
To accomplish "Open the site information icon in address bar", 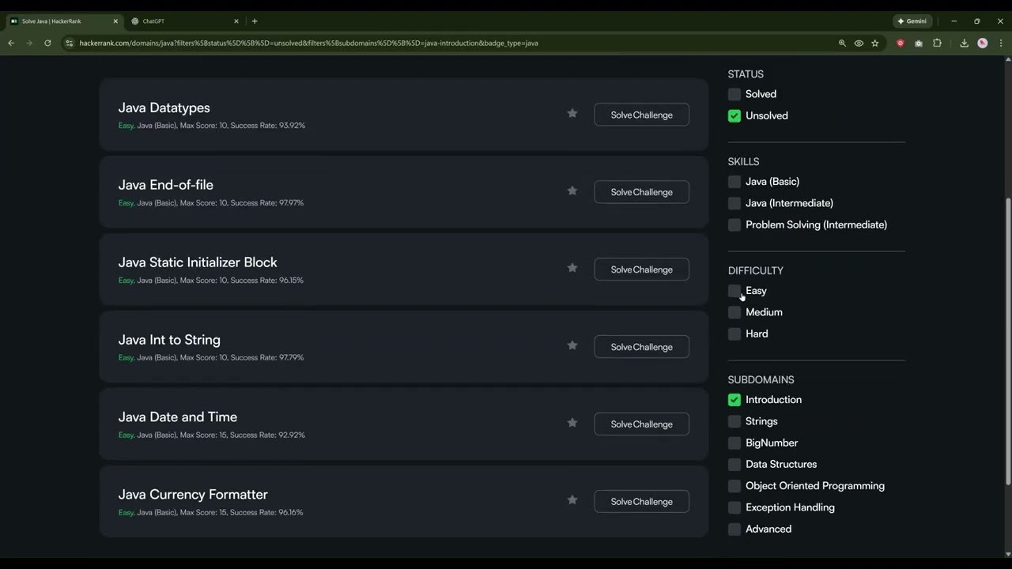I will click(69, 43).
